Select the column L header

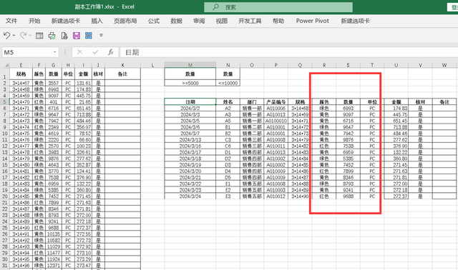[152, 65]
